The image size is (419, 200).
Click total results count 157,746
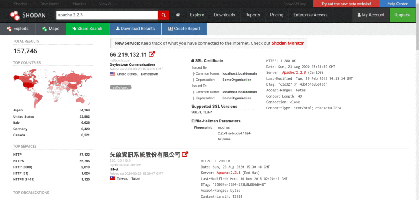(x=25, y=51)
